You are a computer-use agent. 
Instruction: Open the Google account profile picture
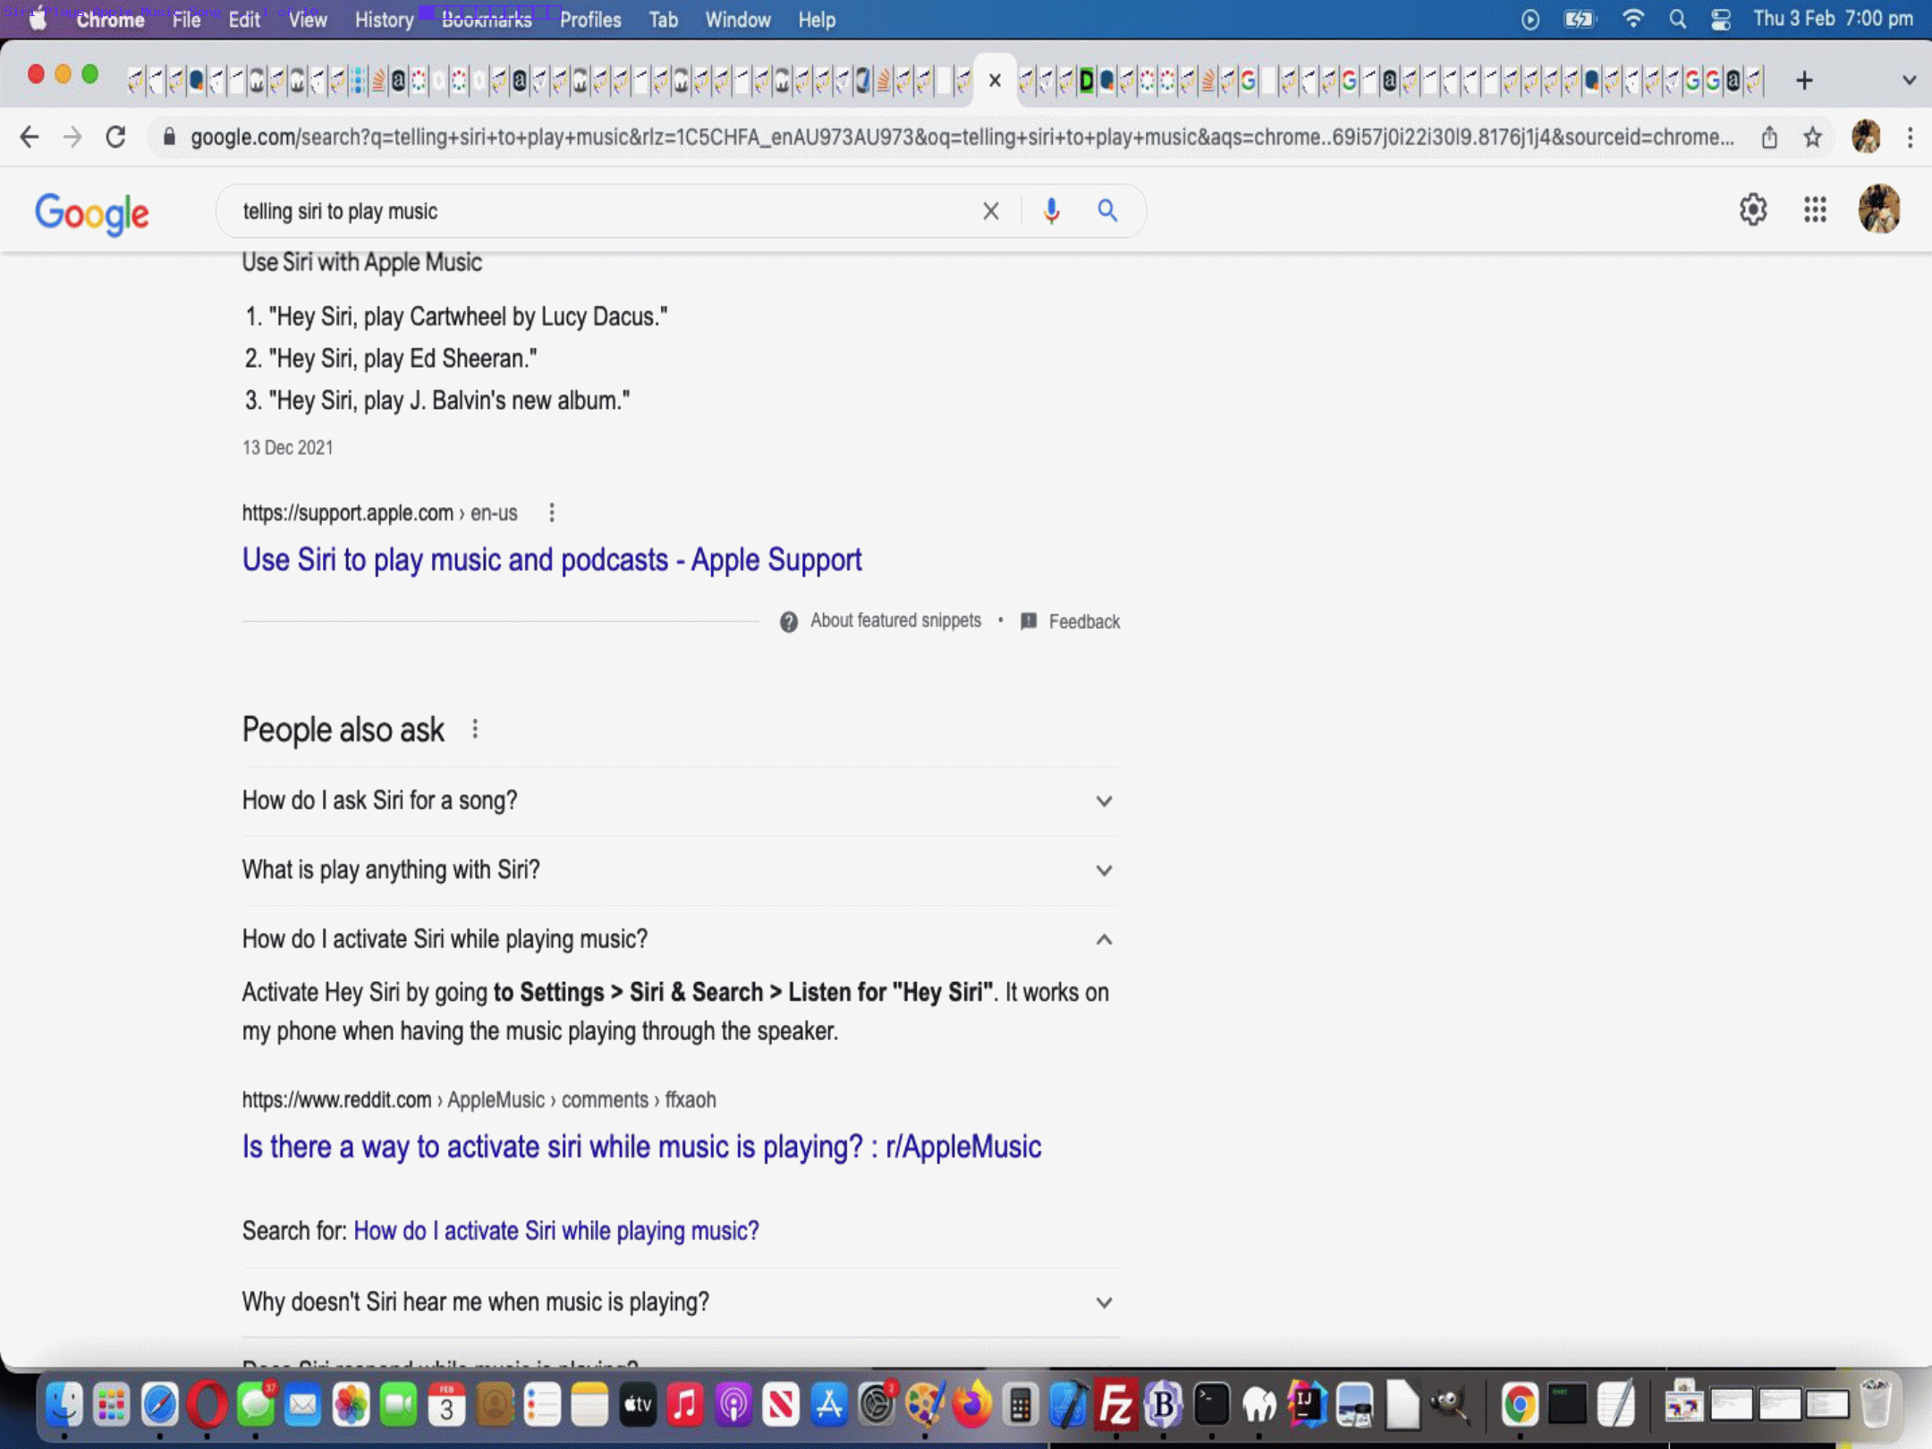[x=1879, y=209]
